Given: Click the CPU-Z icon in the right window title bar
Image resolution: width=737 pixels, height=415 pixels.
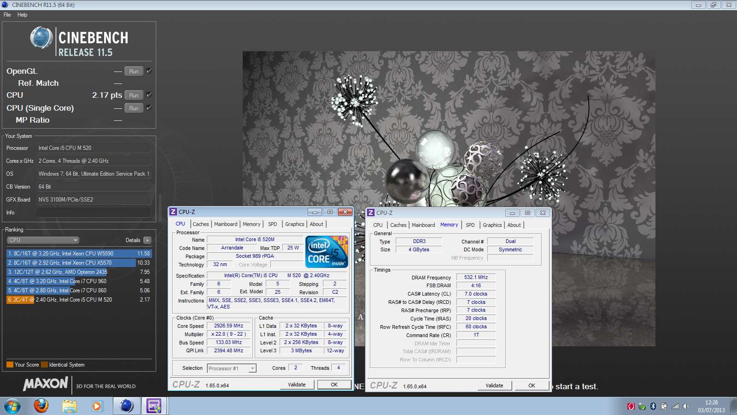Looking at the screenshot, I should 371,213.
